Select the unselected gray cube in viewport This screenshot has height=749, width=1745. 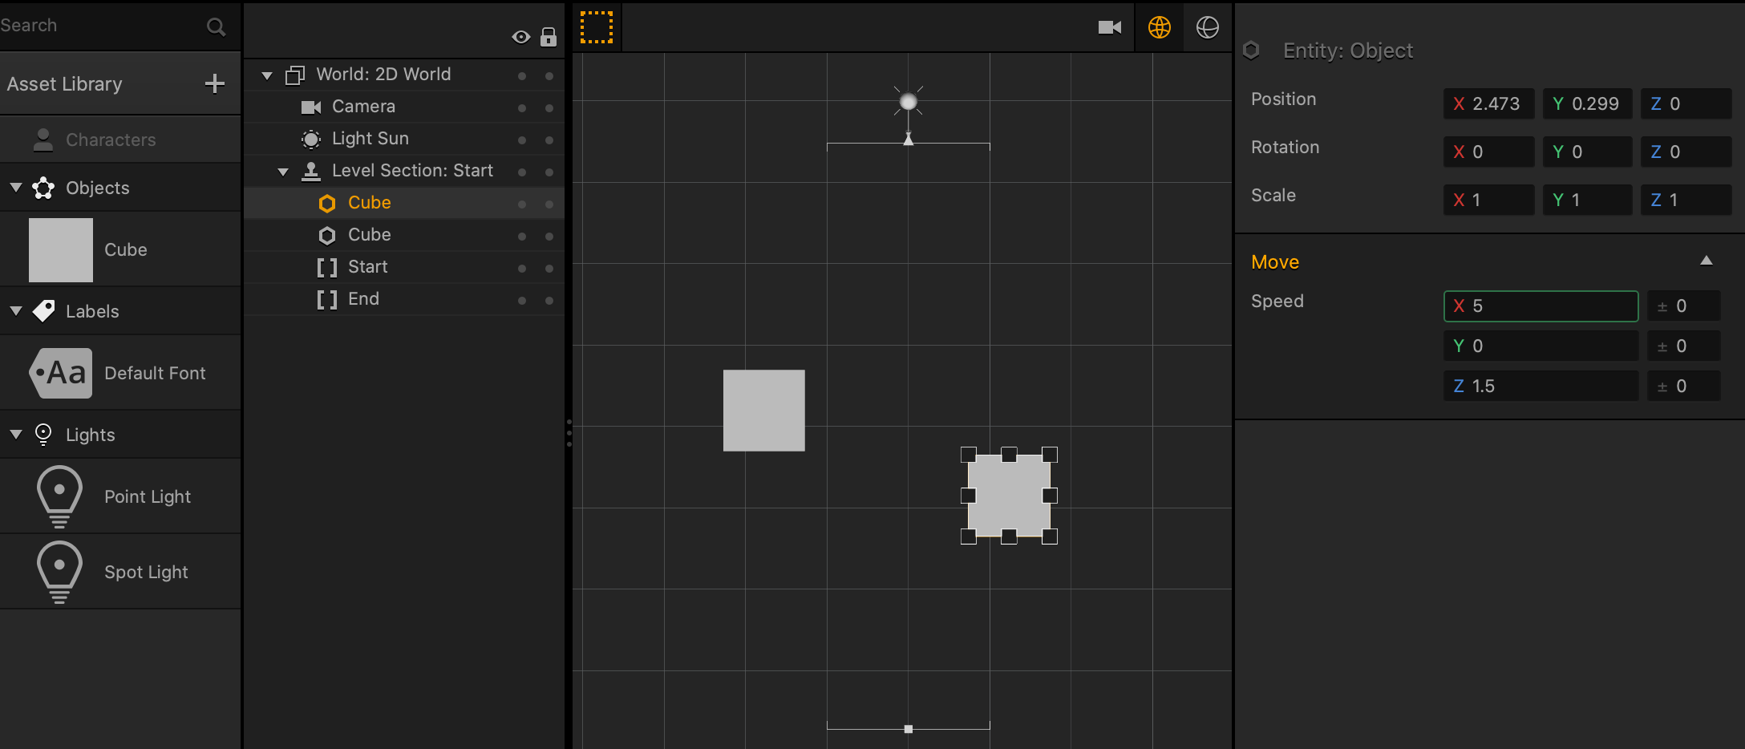(x=764, y=411)
